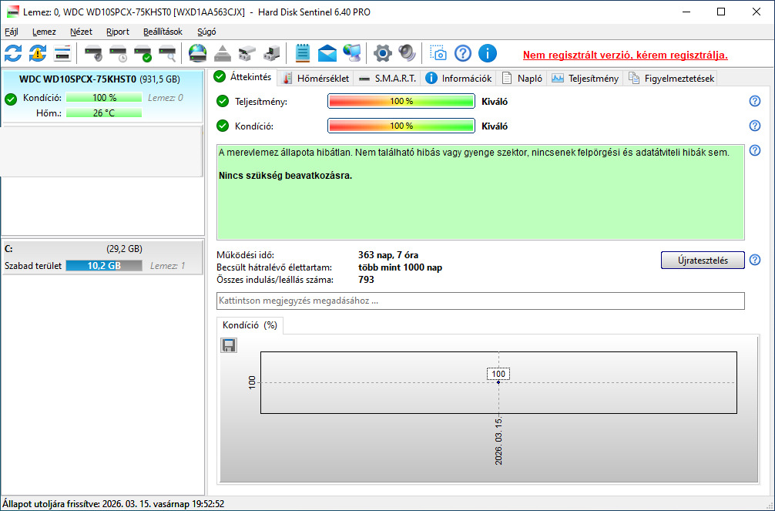Click the help icon beside Teljesítmény bar

pos(755,101)
